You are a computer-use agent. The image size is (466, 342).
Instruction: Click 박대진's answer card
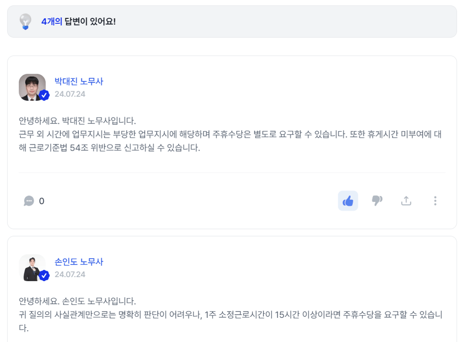(x=233, y=139)
